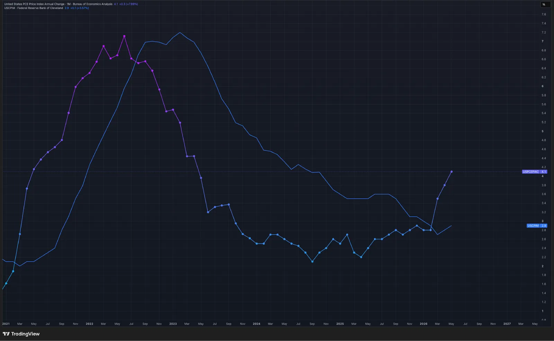Click the 2025 label on the time axis
The height and width of the screenshot is (341, 554).
point(340,324)
